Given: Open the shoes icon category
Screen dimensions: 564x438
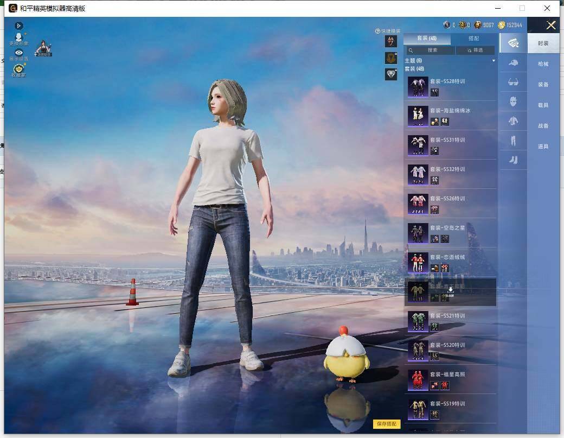Looking at the screenshot, I should pos(513,160).
